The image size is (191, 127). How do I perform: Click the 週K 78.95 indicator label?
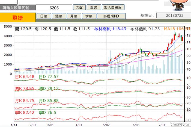click(25, 88)
